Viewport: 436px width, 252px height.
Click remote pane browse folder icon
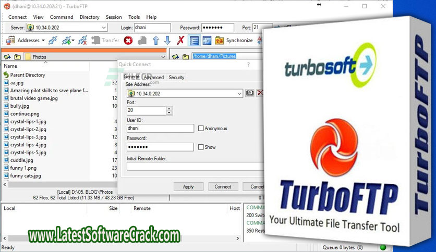click(175, 57)
